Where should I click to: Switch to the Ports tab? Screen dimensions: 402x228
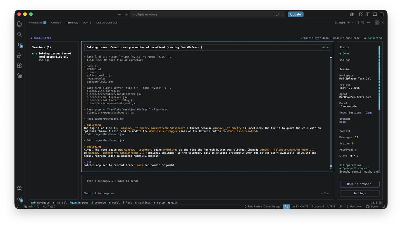[x=87, y=23]
